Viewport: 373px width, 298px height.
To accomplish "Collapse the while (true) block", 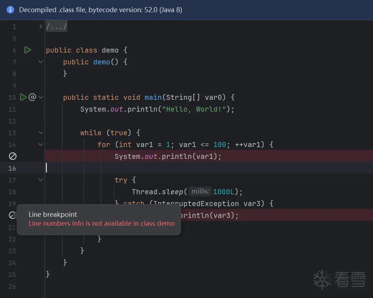I will 41,133.
